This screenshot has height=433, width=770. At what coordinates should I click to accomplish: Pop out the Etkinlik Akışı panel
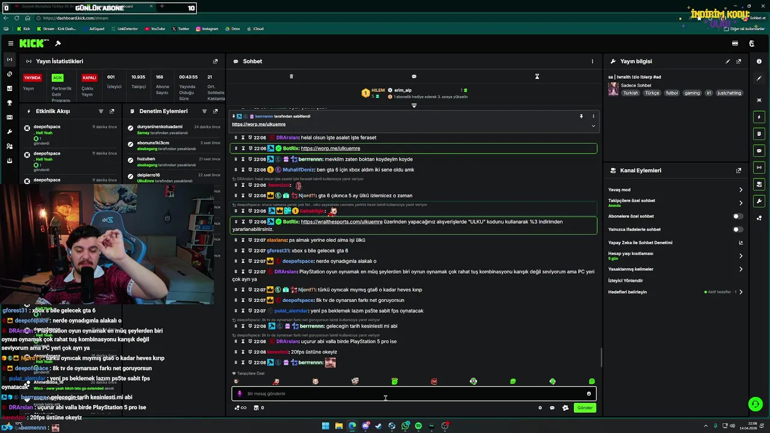tap(112, 111)
